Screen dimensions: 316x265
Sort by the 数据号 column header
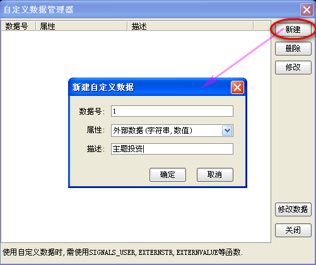tap(19, 26)
